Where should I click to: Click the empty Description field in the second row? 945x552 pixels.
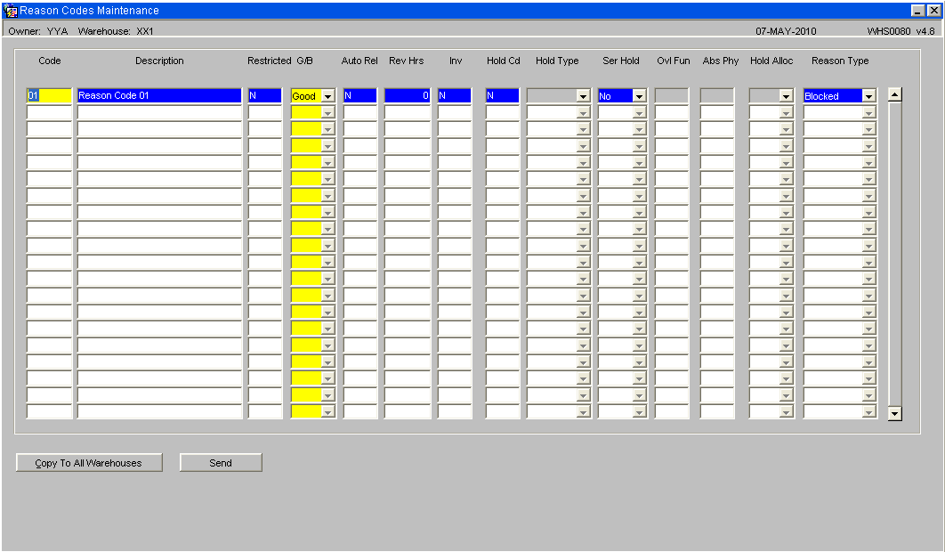point(159,112)
